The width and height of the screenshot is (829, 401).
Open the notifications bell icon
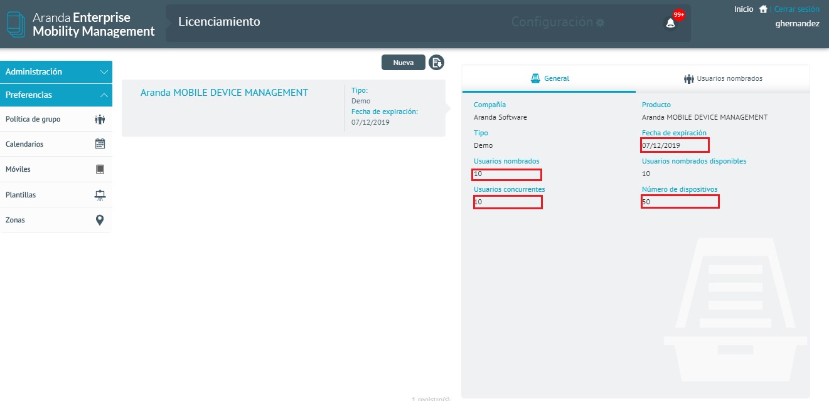point(670,23)
